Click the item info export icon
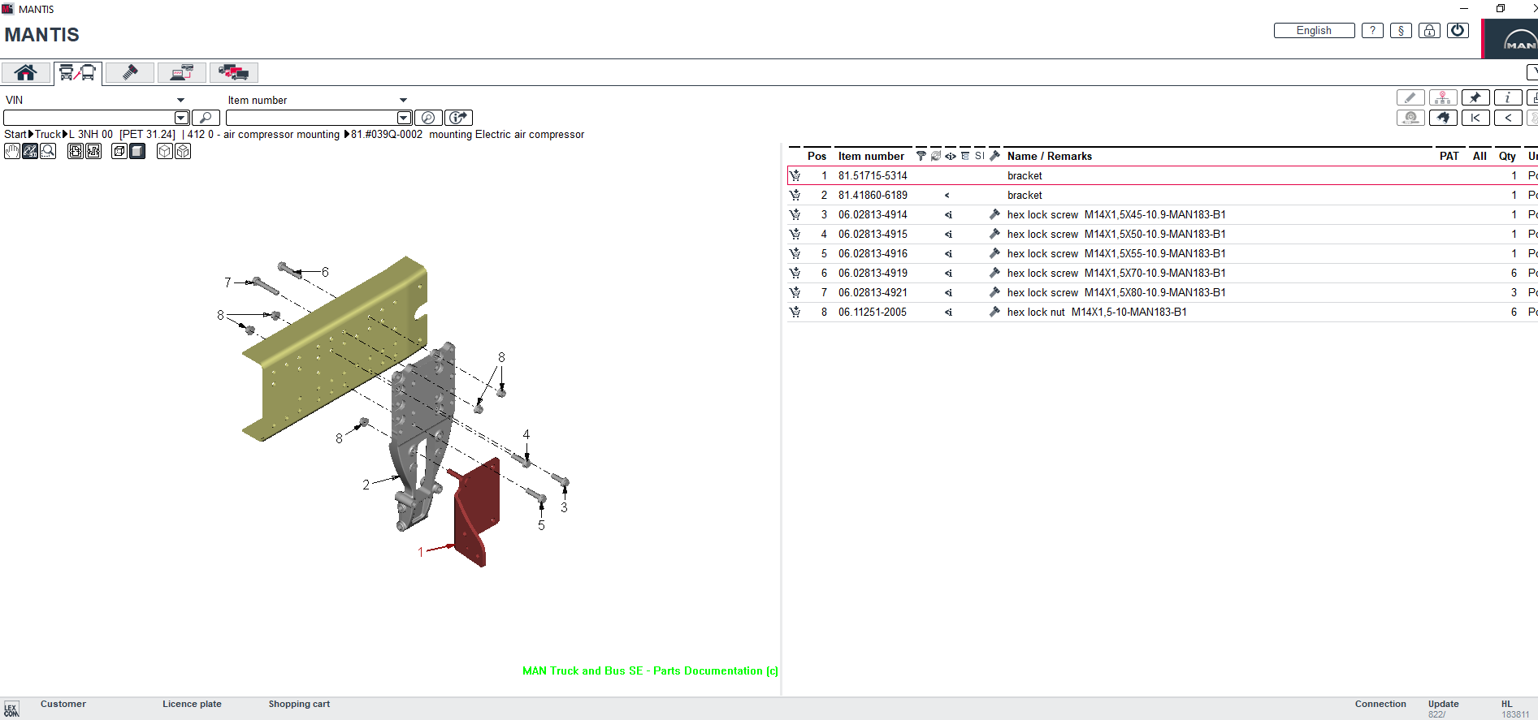 tap(459, 118)
